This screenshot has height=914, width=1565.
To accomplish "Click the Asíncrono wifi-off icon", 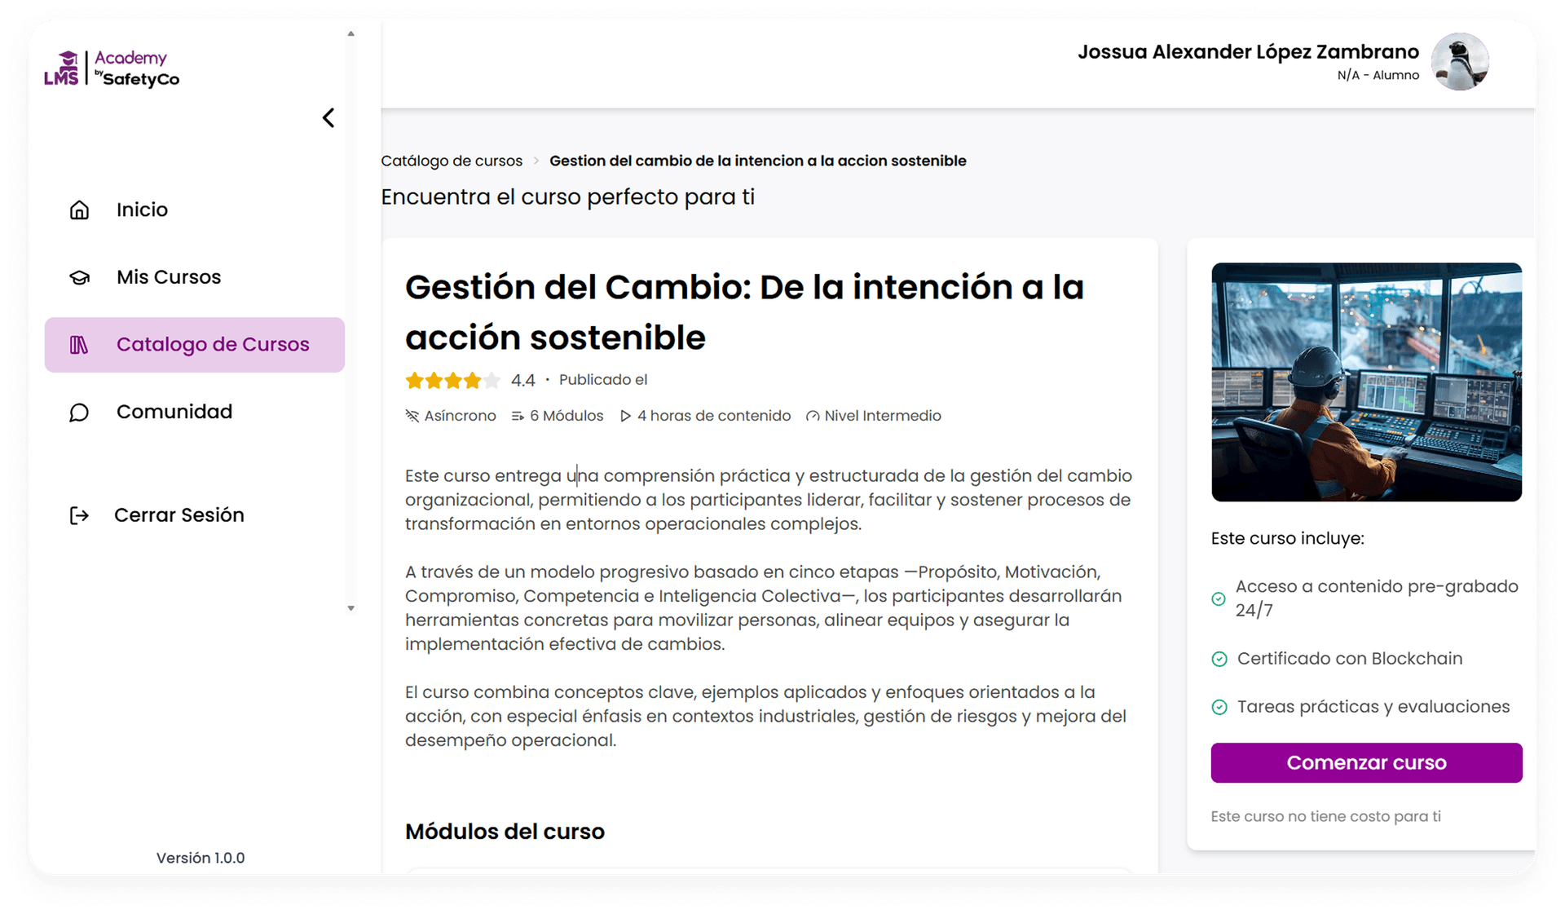I will [x=412, y=416].
